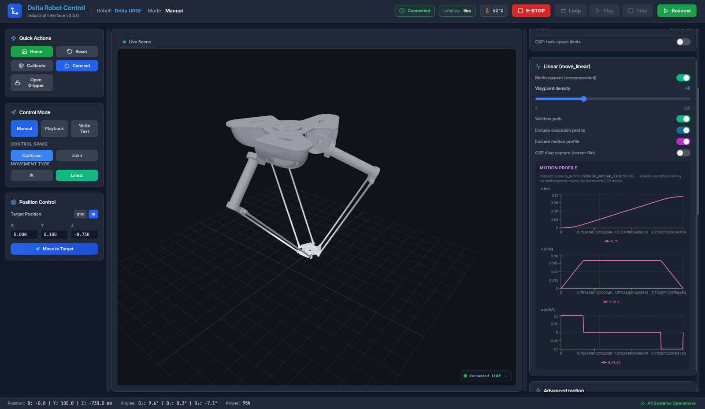
Task: Click the green Resume button
Action: click(x=677, y=11)
